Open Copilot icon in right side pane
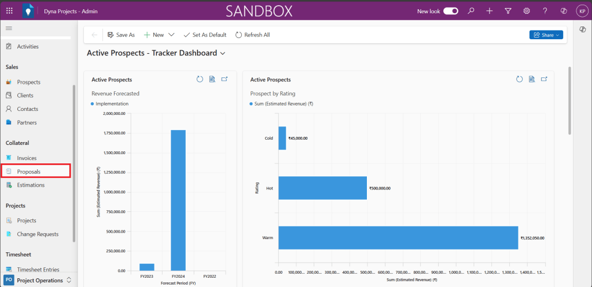 [x=583, y=30]
